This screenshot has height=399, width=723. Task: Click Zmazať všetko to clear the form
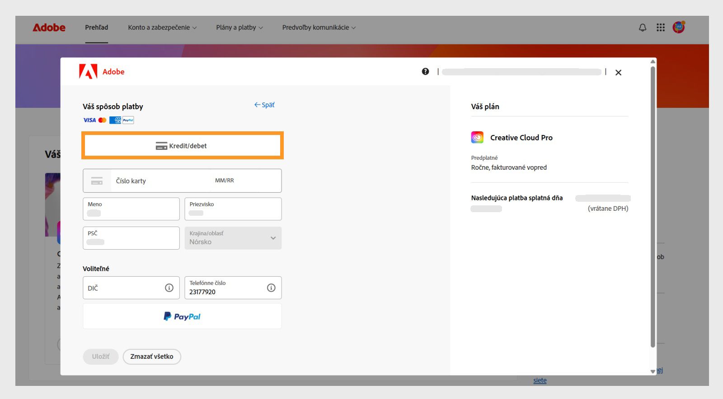pyautogui.click(x=152, y=357)
